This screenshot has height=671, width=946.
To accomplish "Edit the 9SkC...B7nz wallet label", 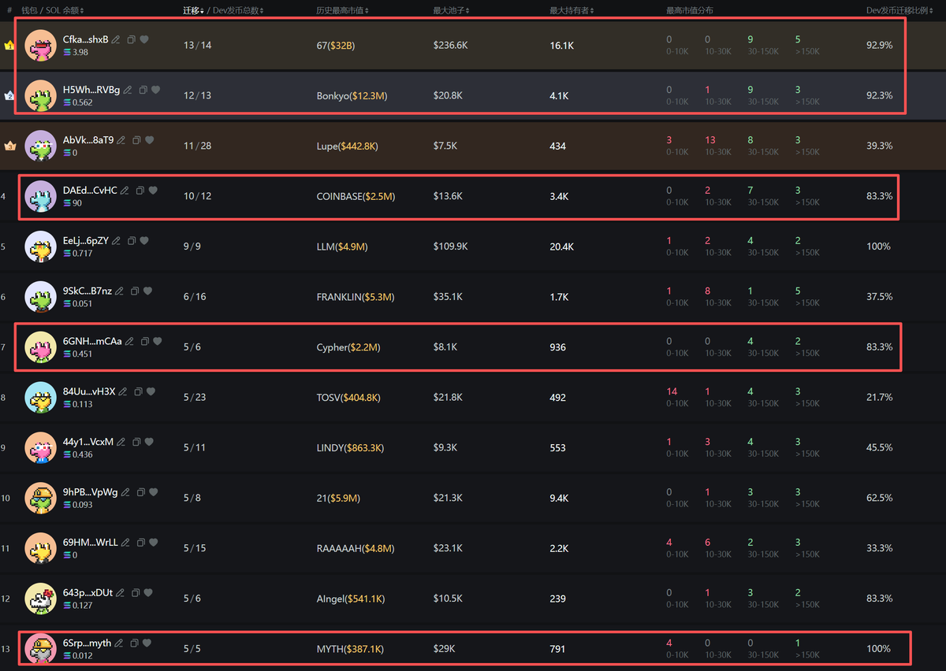I will pos(120,291).
